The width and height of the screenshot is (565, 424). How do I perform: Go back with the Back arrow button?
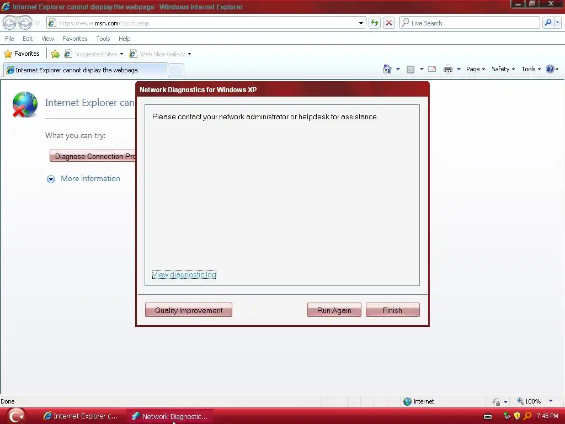[10, 23]
